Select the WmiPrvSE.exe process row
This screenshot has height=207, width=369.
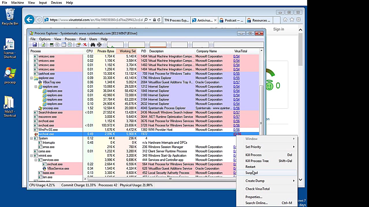pyautogui.click(x=144, y=130)
